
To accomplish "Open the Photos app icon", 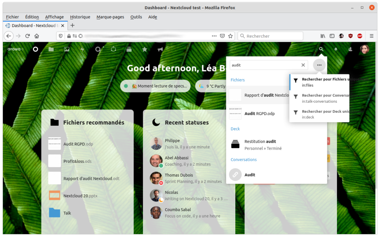I will tap(67, 49).
